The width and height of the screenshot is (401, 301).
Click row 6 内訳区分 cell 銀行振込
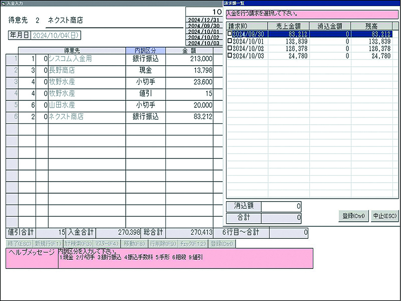145,117
